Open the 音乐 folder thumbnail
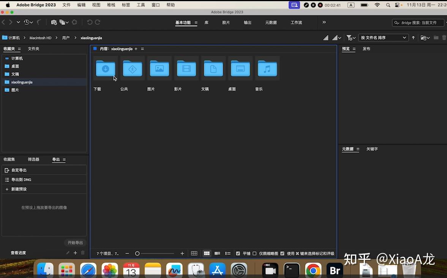447x278 pixels. tap(267, 69)
